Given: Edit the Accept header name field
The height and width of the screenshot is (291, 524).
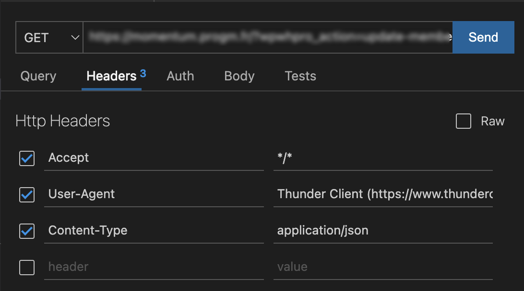Looking at the screenshot, I should [154, 158].
